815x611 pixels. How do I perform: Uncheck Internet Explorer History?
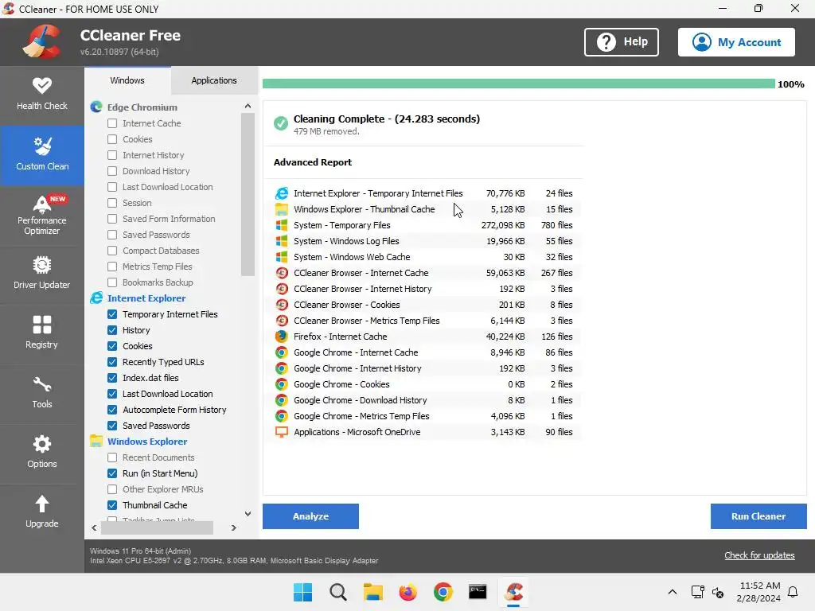[x=112, y=330]
